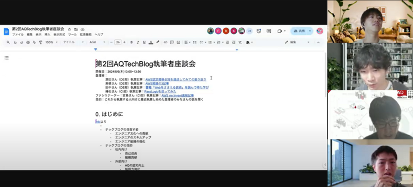This screenshot has width=413, height=187.
Task: Undo the last action
Action: pos(15,42)
